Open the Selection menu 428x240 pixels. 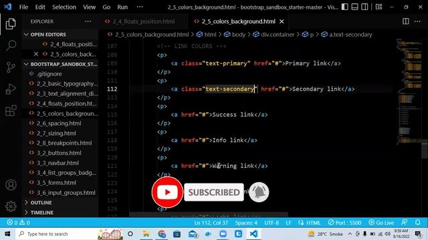(64, 7)
